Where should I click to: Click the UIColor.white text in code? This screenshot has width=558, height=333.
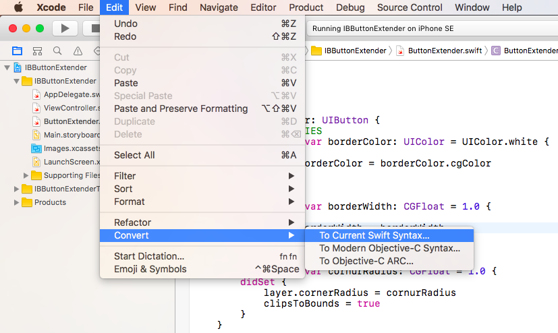point(500,142)
